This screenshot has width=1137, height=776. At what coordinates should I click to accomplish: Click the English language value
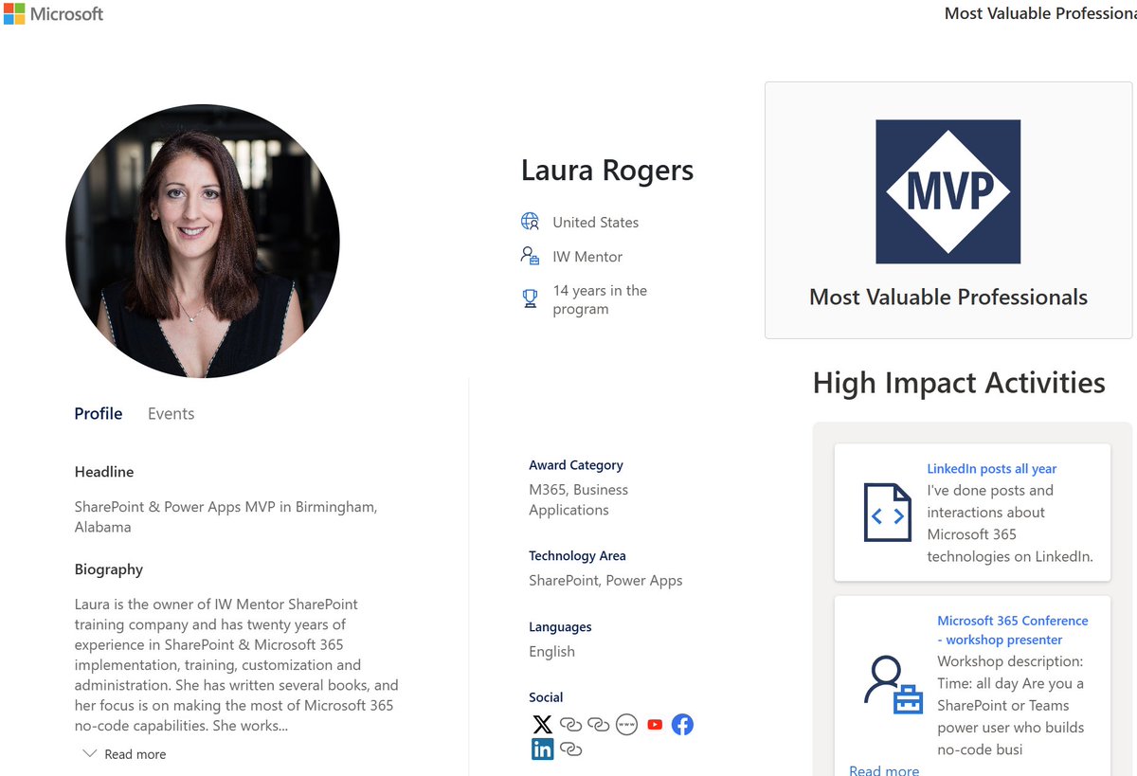point(551,652)
